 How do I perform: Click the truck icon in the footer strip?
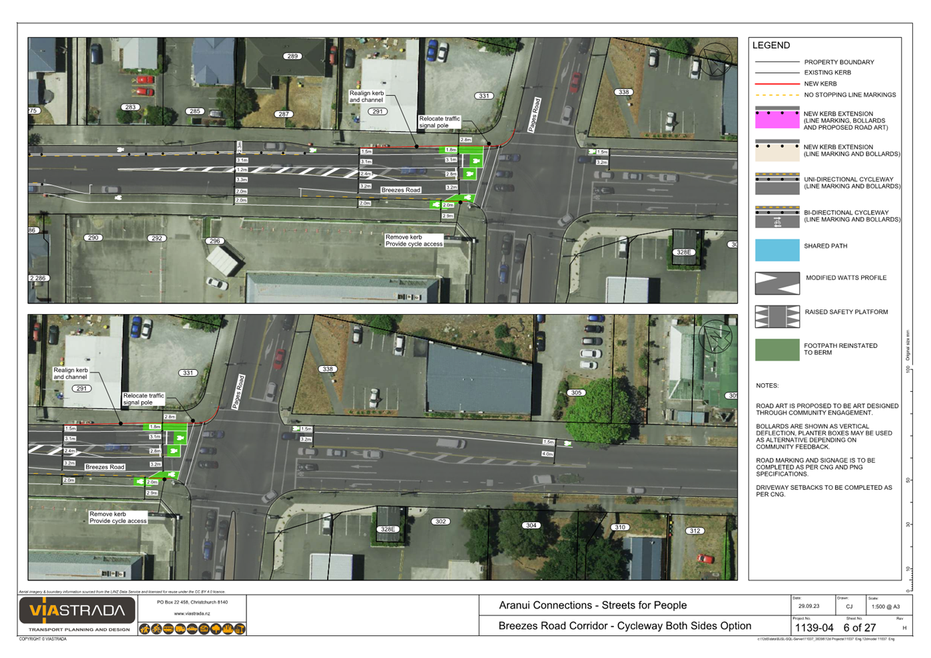click(x=180, y=629)
